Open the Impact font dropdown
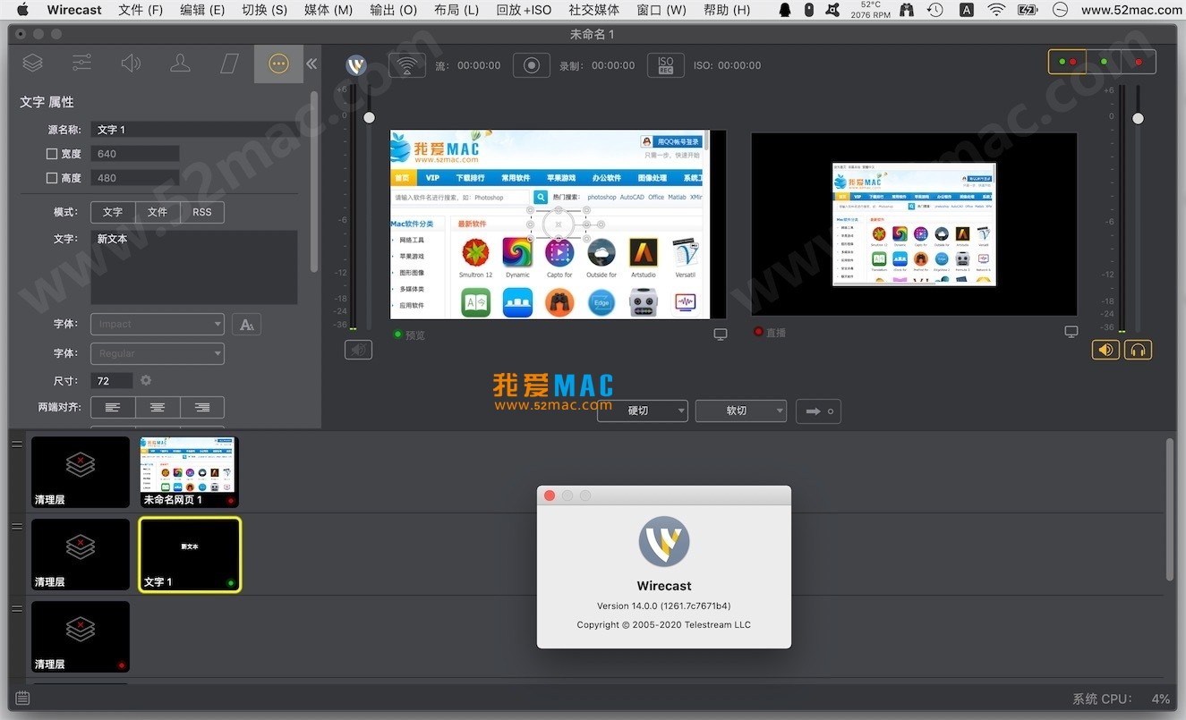The image size is (1186, 720). pos(157,324)
